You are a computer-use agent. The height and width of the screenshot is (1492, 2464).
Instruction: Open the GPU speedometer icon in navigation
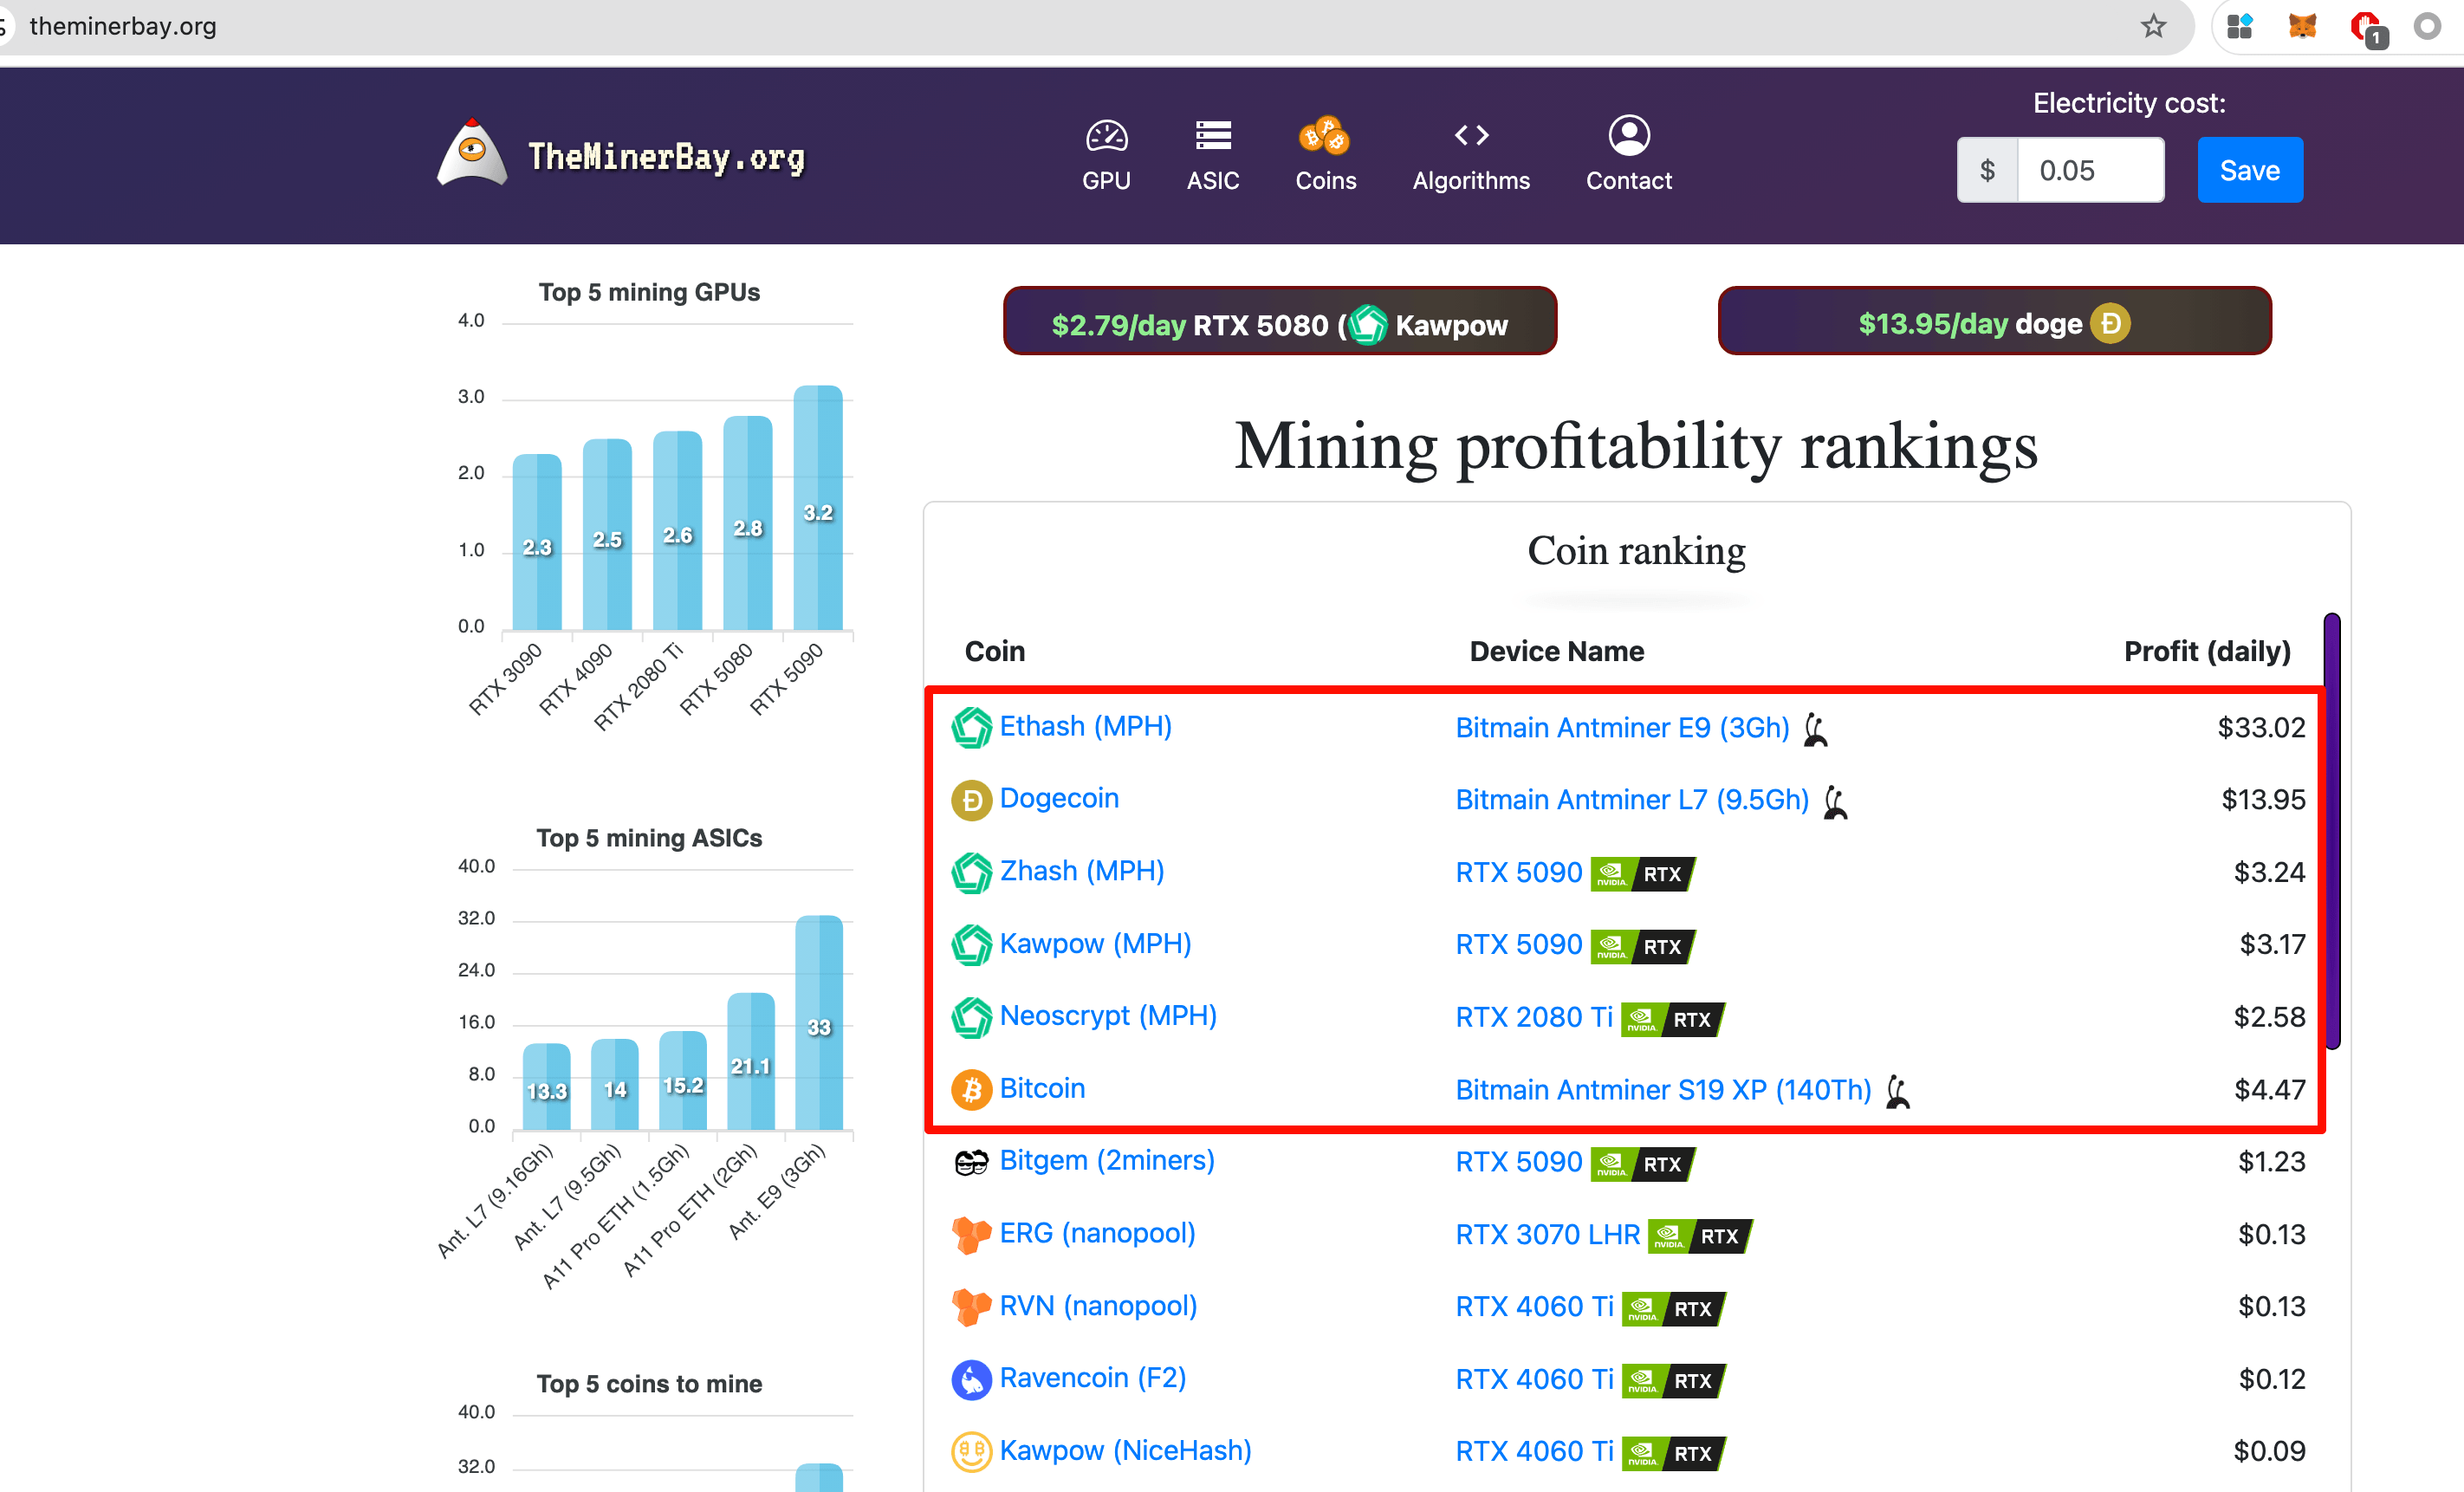coord(1106,135)
